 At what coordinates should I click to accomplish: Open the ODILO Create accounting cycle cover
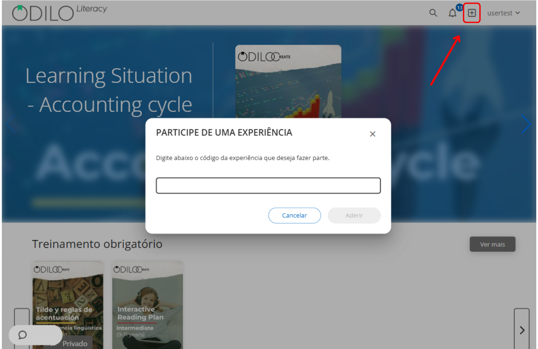[288, 82]
